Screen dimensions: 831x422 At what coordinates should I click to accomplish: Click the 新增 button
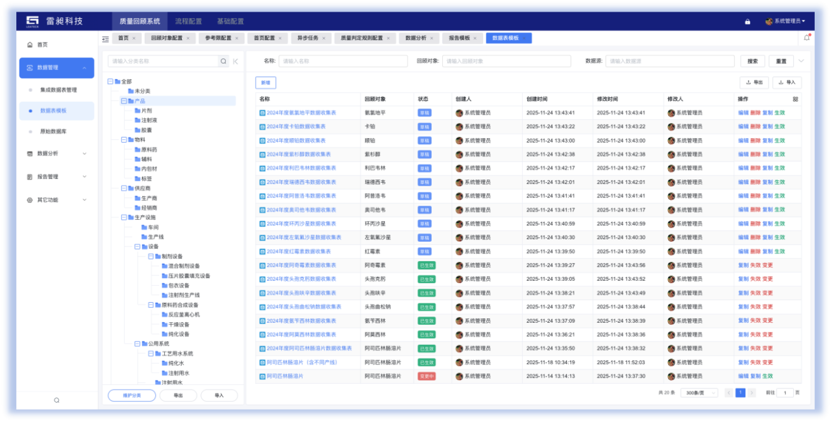click(x=266, y=82)
